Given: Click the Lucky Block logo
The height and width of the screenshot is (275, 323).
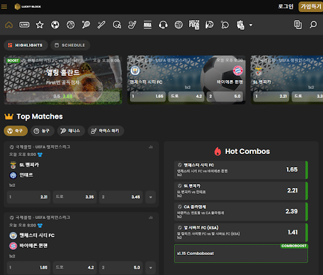Looking at the screenshot, I should pyautogui.click(x=28, y=7).
